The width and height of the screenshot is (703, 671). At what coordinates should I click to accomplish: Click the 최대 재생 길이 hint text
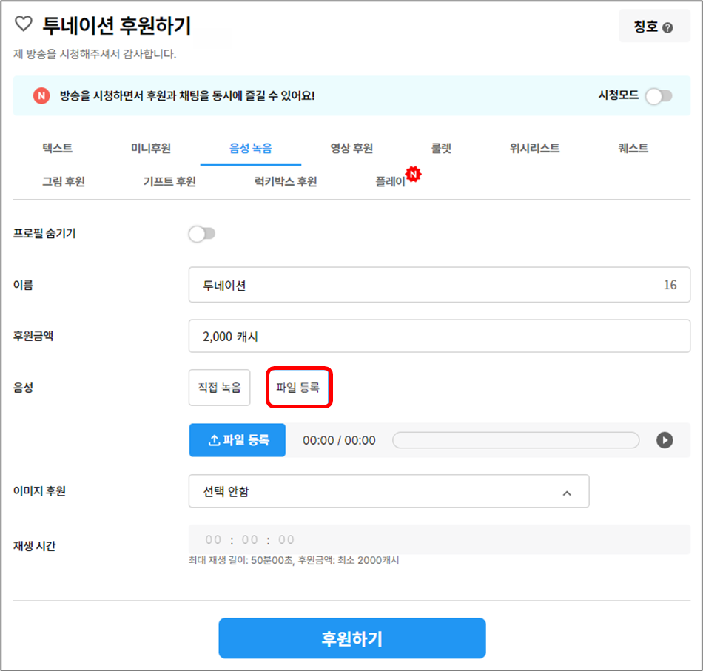pyautogui.click(x=294, y=560)
